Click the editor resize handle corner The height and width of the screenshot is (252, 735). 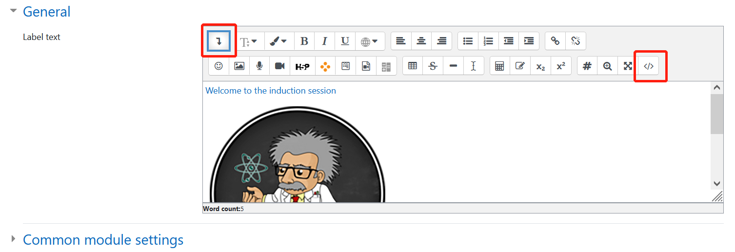(x=717, y=196)
